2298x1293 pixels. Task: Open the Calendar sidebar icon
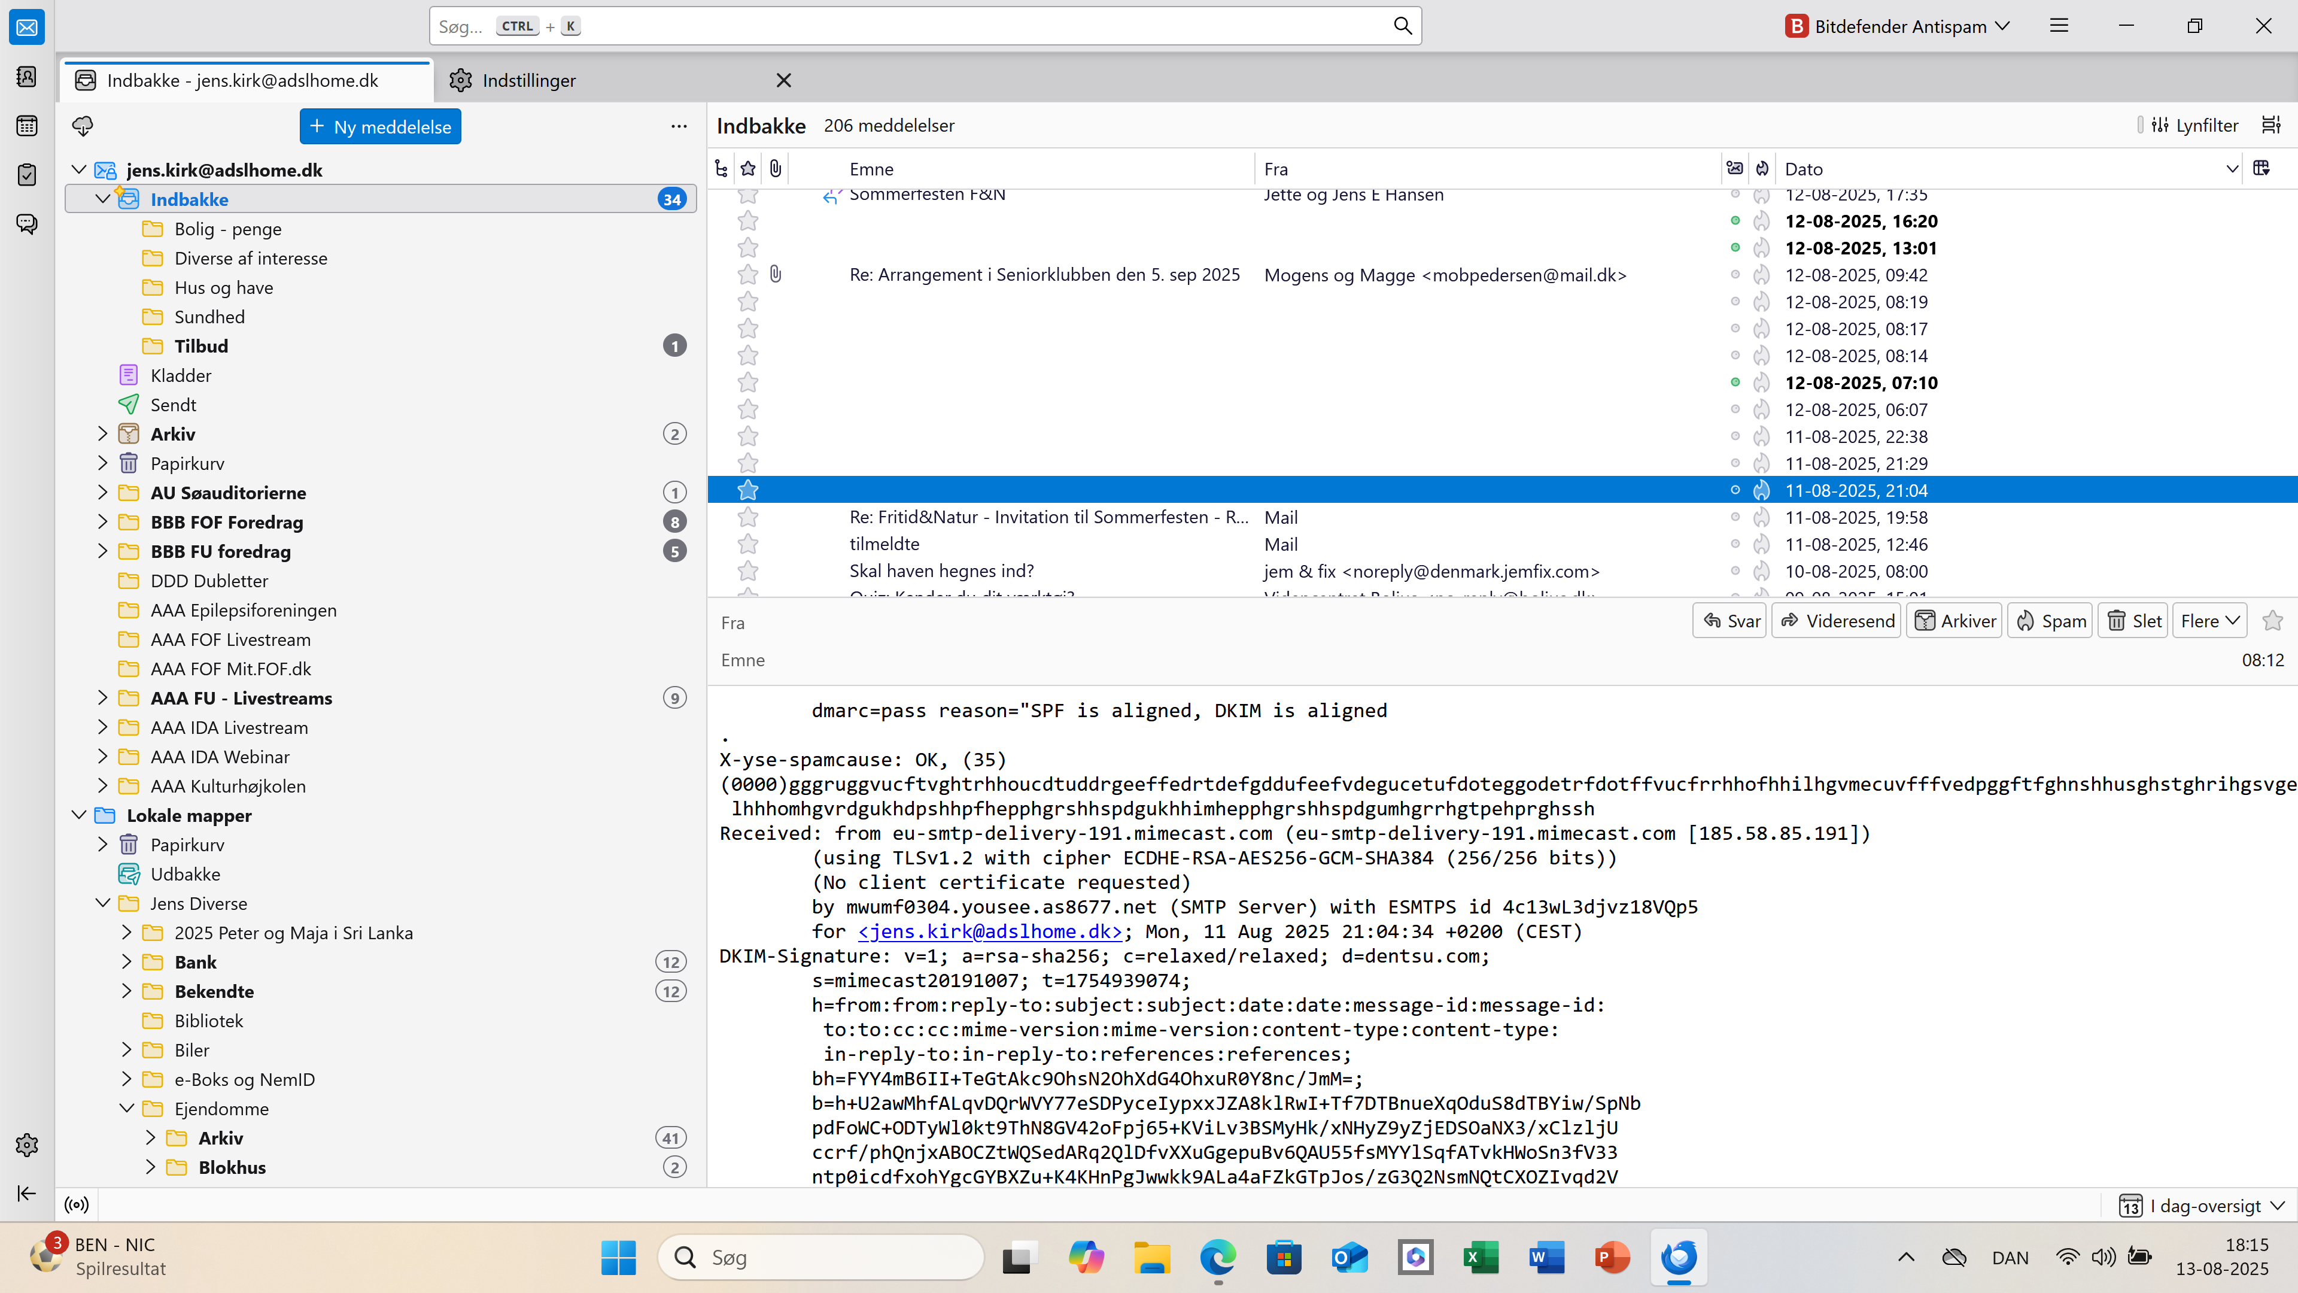27,126
